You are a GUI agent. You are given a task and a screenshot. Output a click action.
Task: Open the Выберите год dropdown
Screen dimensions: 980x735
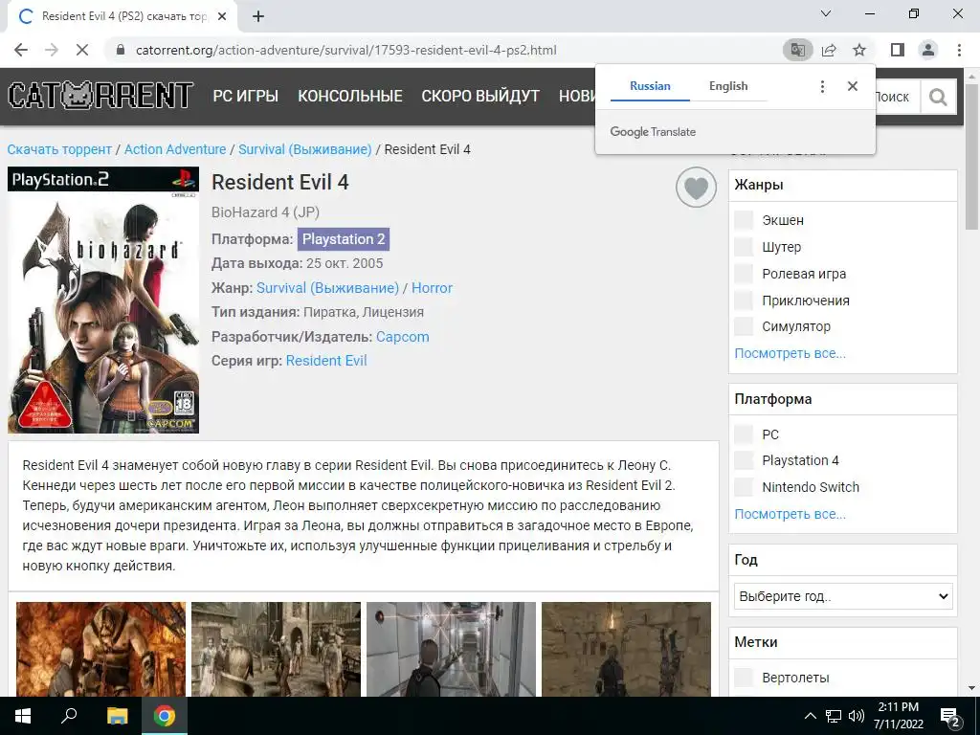click(843, 596)
